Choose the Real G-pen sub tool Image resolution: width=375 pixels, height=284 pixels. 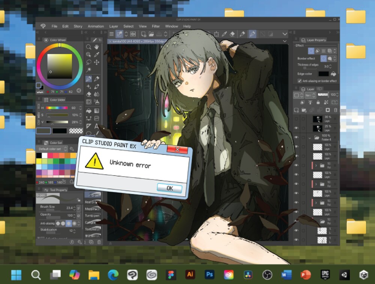[92, 202]
